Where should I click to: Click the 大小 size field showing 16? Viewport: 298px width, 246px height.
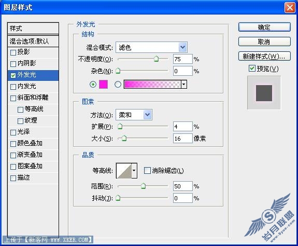182,139
